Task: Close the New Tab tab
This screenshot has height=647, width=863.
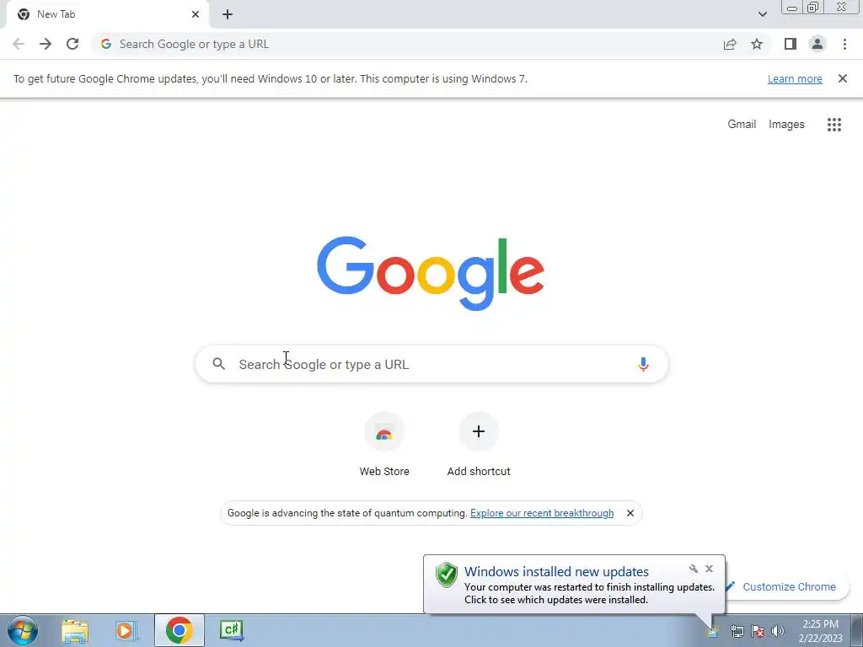Action: 196,14
